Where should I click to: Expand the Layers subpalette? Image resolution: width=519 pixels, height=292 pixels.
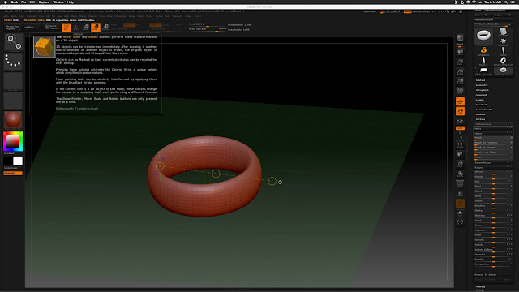tap(480, 100)
